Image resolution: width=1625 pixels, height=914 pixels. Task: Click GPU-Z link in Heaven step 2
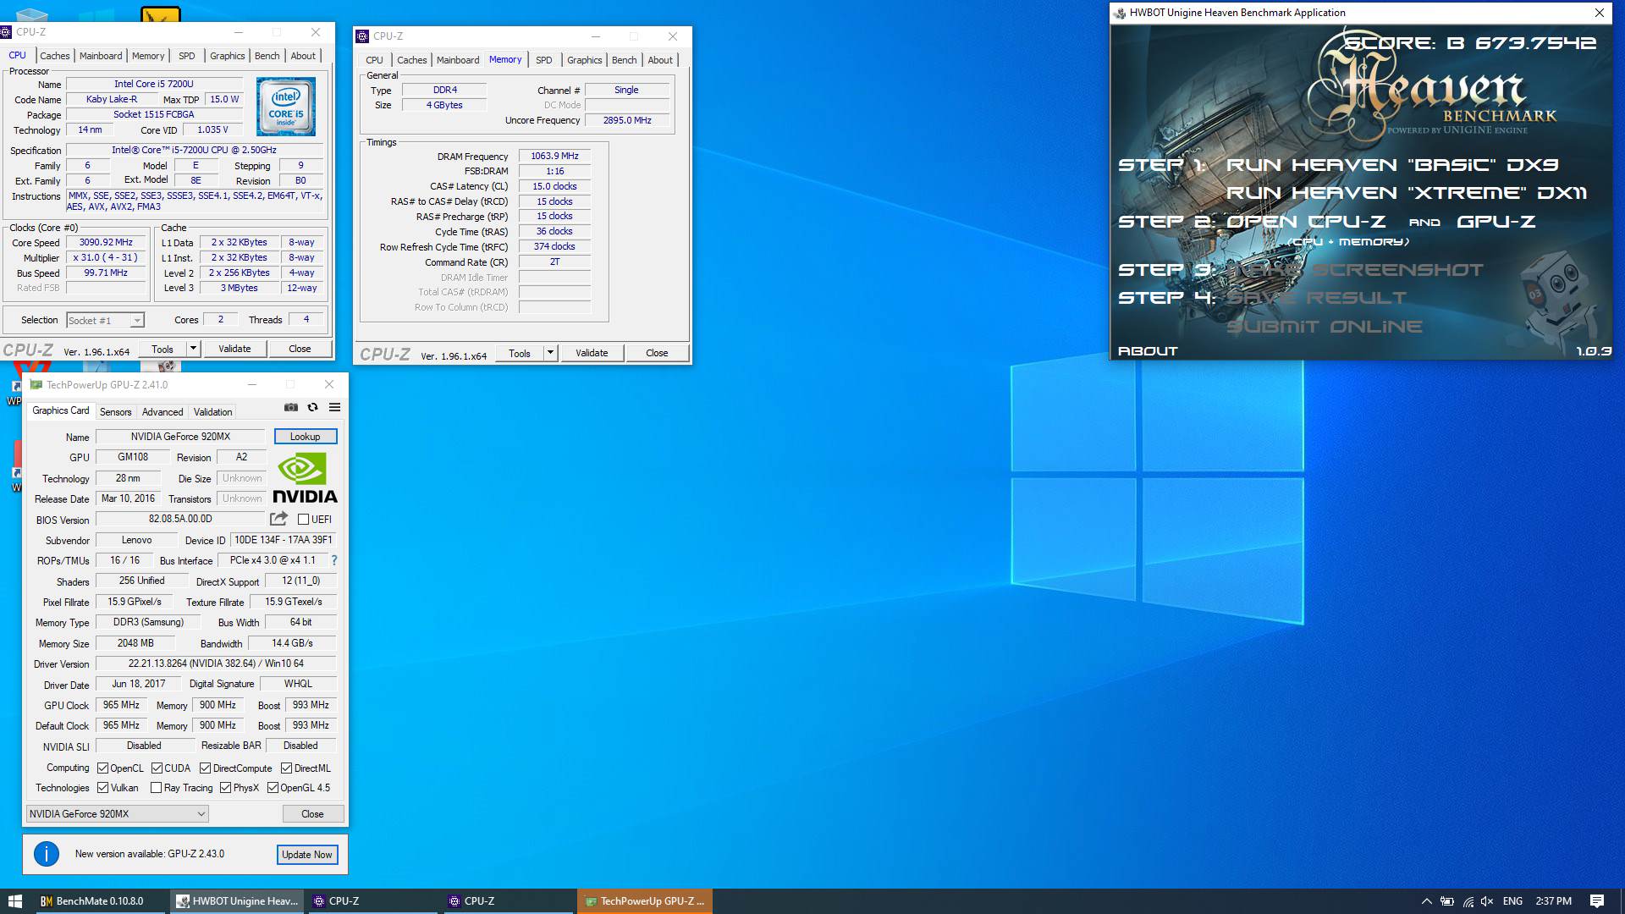tap(1496, 222)
